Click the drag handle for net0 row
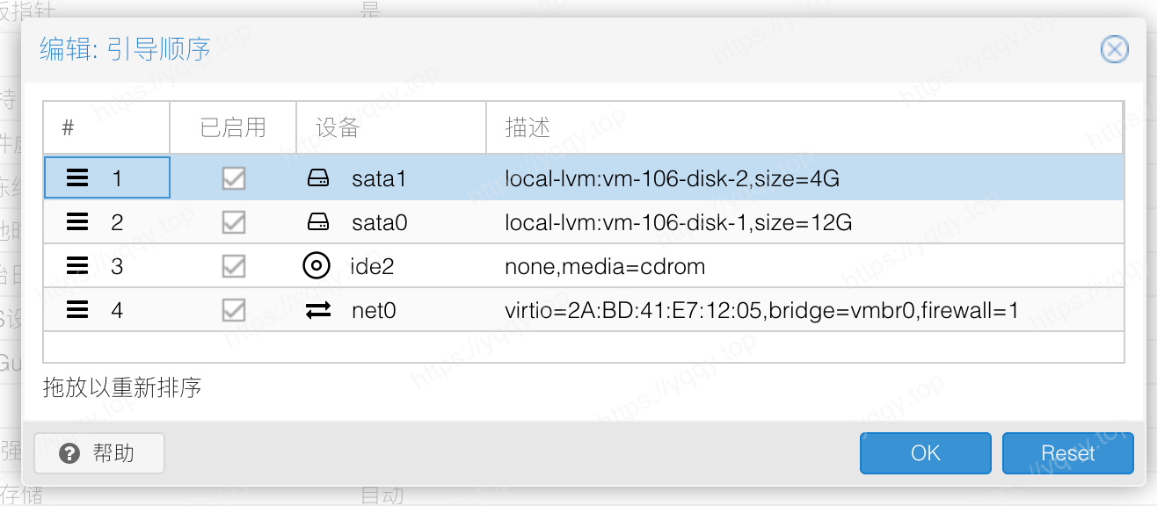This screenshot has height=506, width=1157. coord(77,309)
